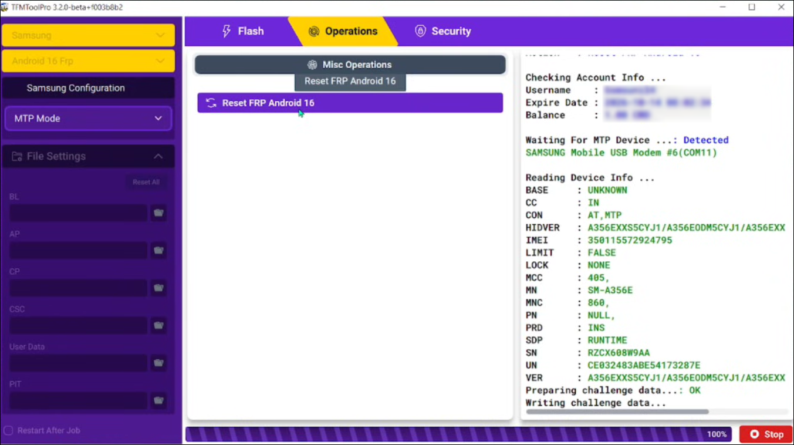The height and width of the screenshot is (445, 794).
Task: Click the lightning icon on Flash tab
Action: coord(227,31)
